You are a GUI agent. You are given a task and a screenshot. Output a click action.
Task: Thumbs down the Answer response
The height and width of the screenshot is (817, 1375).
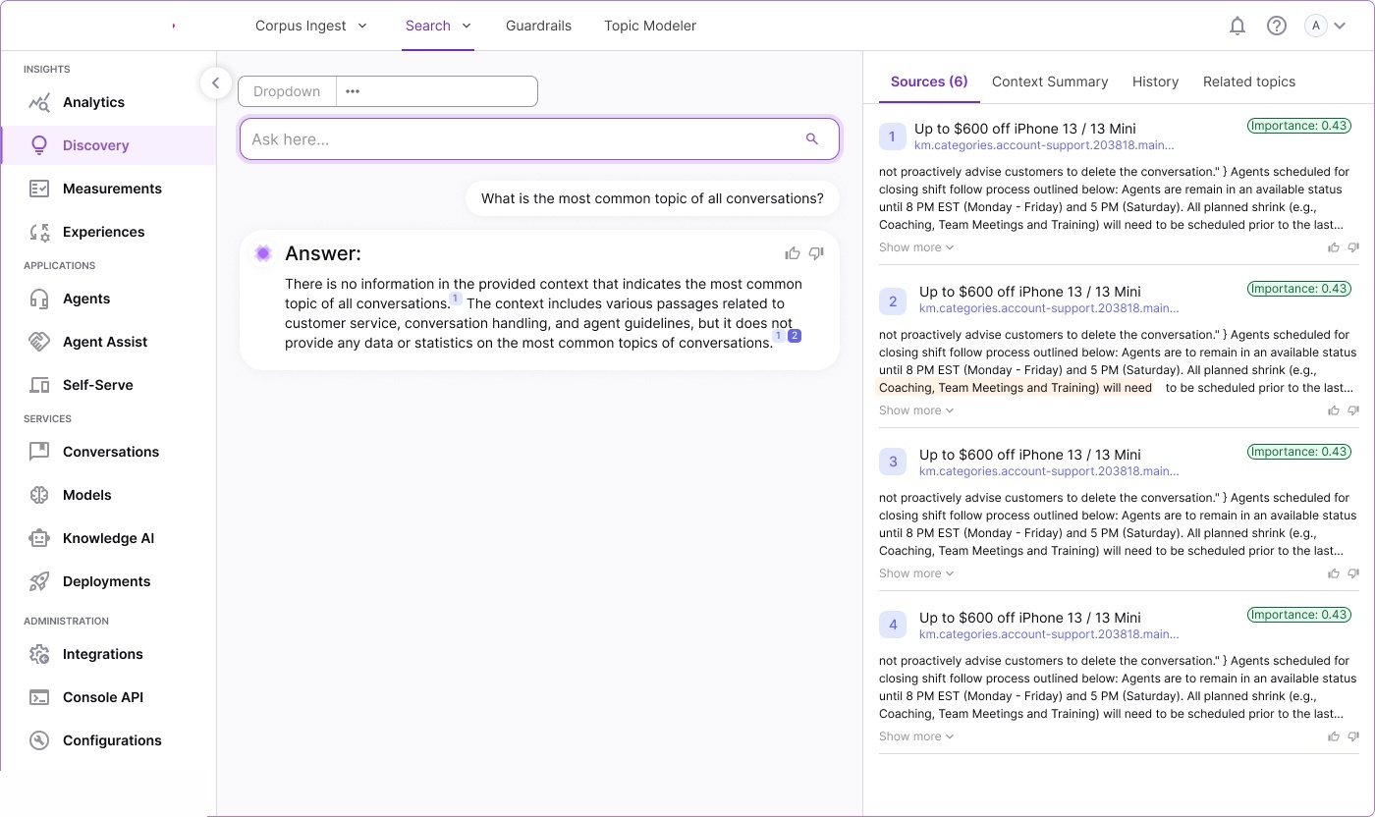[815, 253]
